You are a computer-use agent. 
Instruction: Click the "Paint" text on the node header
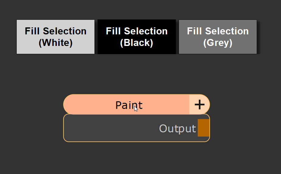tap(129, 105)
